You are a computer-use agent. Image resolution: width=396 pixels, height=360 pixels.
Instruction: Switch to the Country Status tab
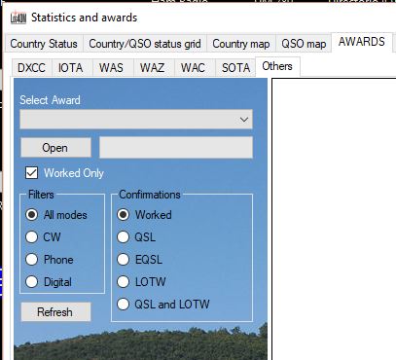coord(44,44)
